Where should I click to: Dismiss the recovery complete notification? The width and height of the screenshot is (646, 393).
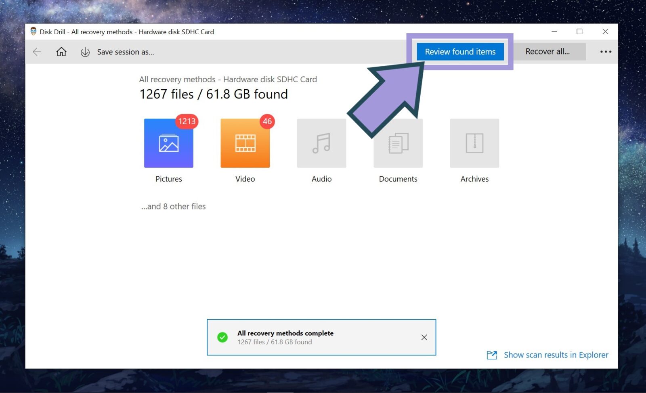pos(424,337)
